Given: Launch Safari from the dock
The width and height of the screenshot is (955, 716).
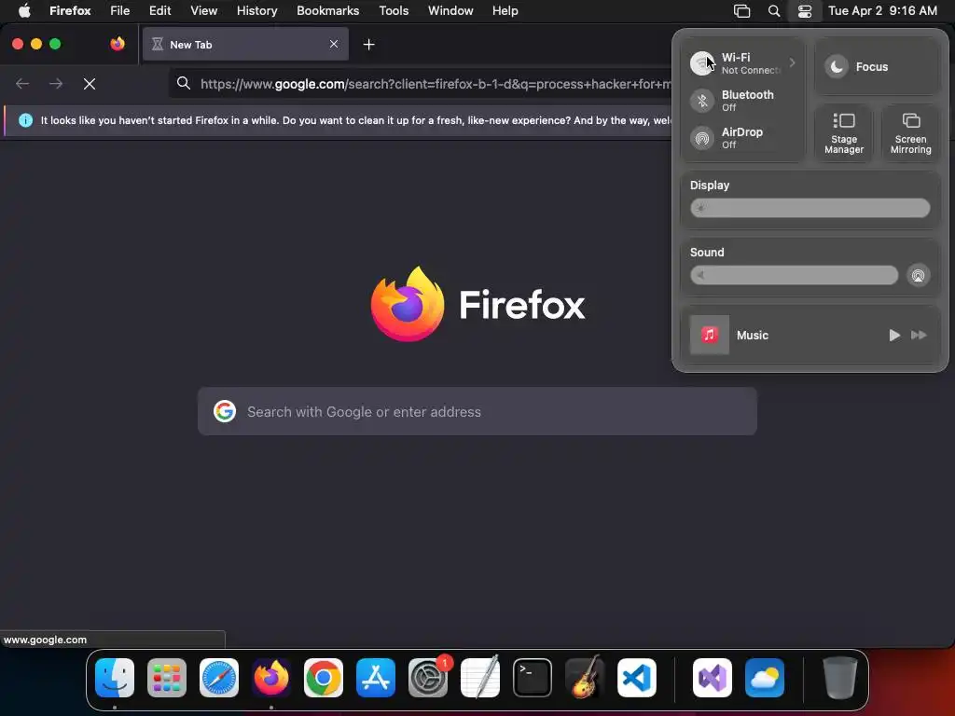Looking at the screenshot, I should point(219,678).
